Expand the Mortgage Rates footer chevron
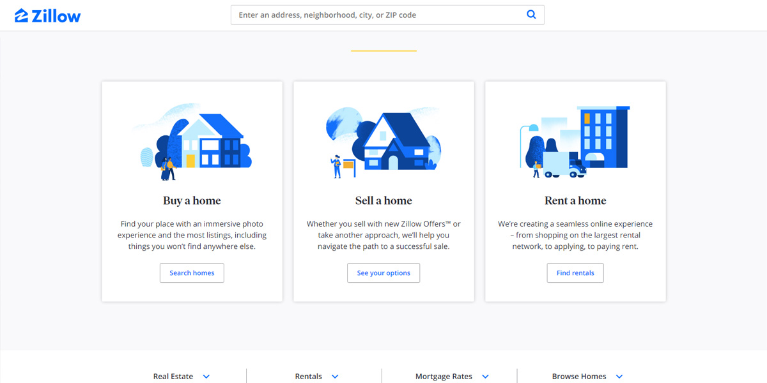 click(x=485, y=377)
